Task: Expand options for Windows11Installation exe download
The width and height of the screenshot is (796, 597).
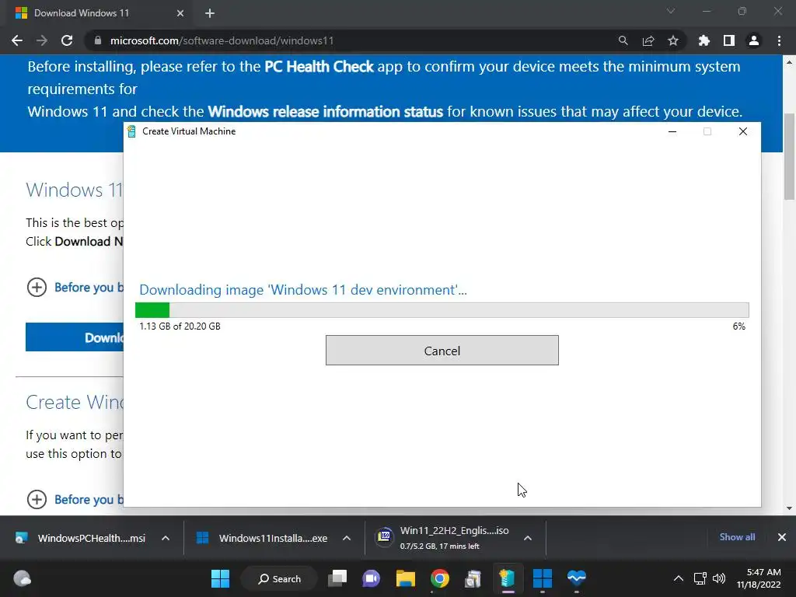Action: coord(347,538)
